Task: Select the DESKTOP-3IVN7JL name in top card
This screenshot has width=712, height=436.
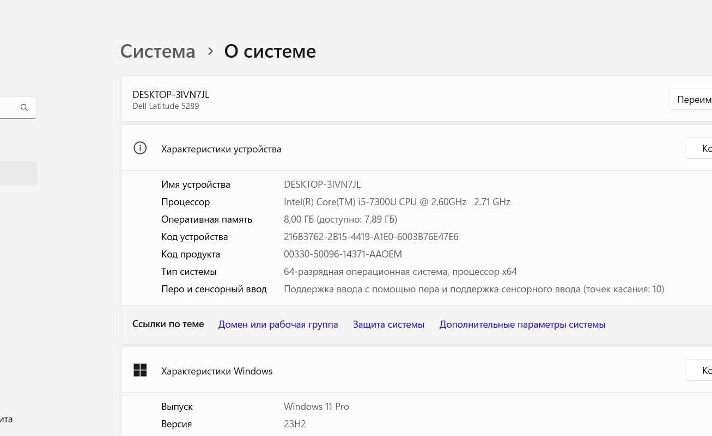Action: [171, 95]
